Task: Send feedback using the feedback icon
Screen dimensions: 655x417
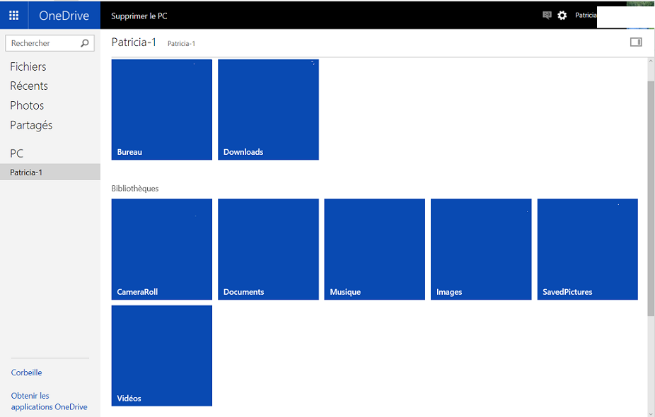Action: click(546, 14)
